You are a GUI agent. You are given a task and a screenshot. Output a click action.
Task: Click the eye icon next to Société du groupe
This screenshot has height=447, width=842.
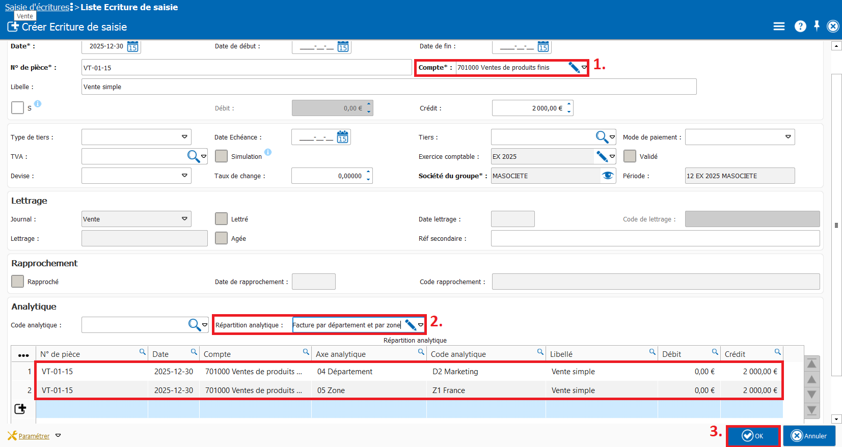pyautogui.click(x=607, y=176)
